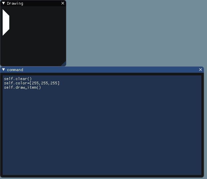Click the resize grip of Drawing window
Screen dimensions: 207x179
(64, 63)
